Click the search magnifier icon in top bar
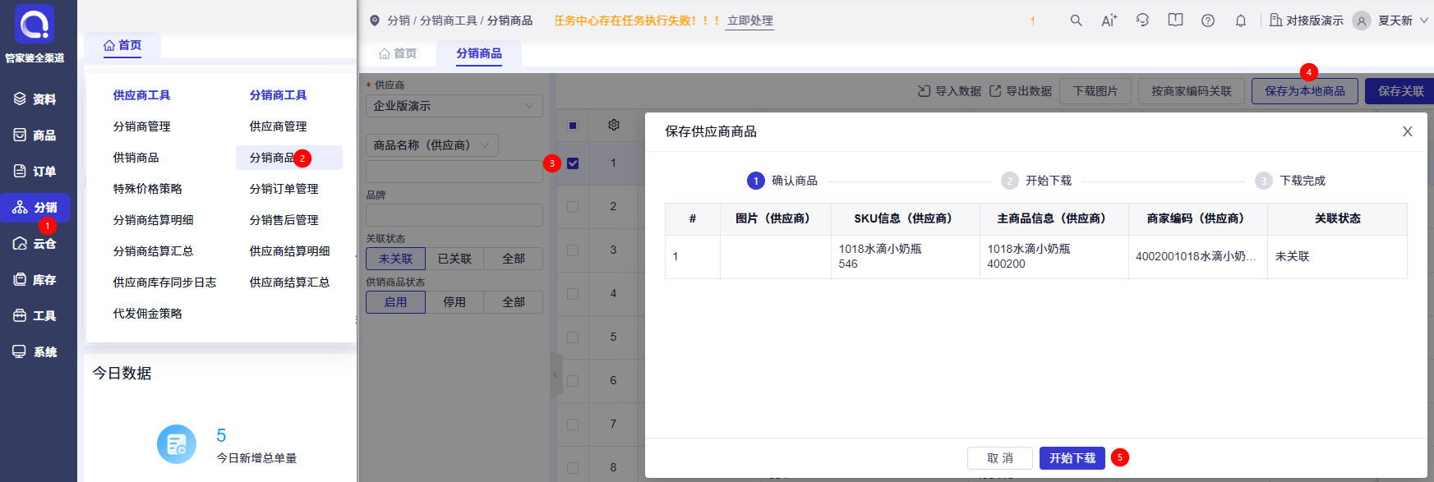 click(1076, 21)
